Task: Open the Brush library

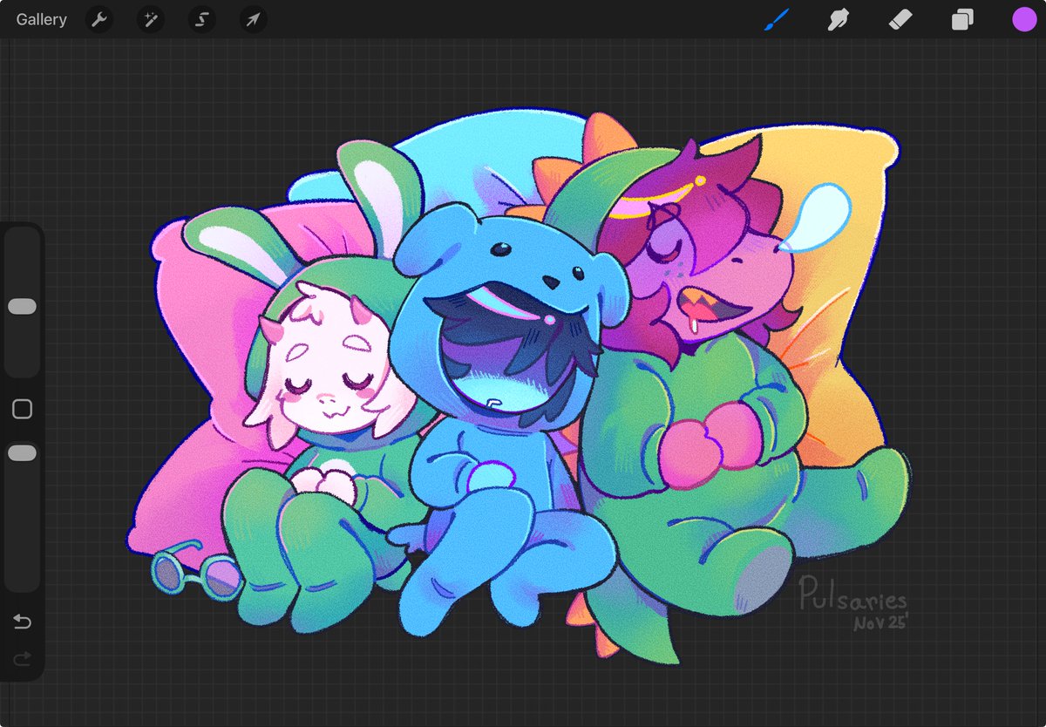Action: [x=776, y=19]
